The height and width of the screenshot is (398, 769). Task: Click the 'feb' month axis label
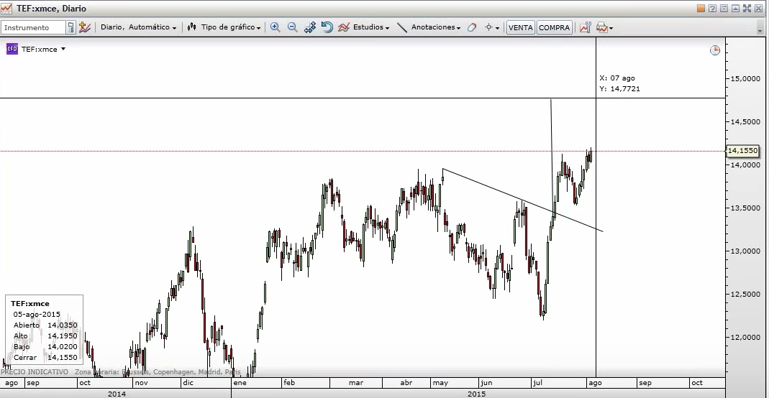(x=289, y=382)
